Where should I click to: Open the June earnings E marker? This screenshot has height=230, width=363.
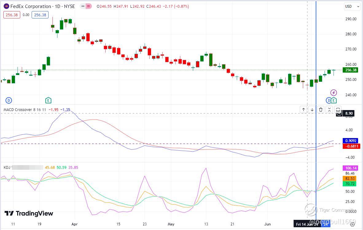pyautogui.click(x=334, y=100)
